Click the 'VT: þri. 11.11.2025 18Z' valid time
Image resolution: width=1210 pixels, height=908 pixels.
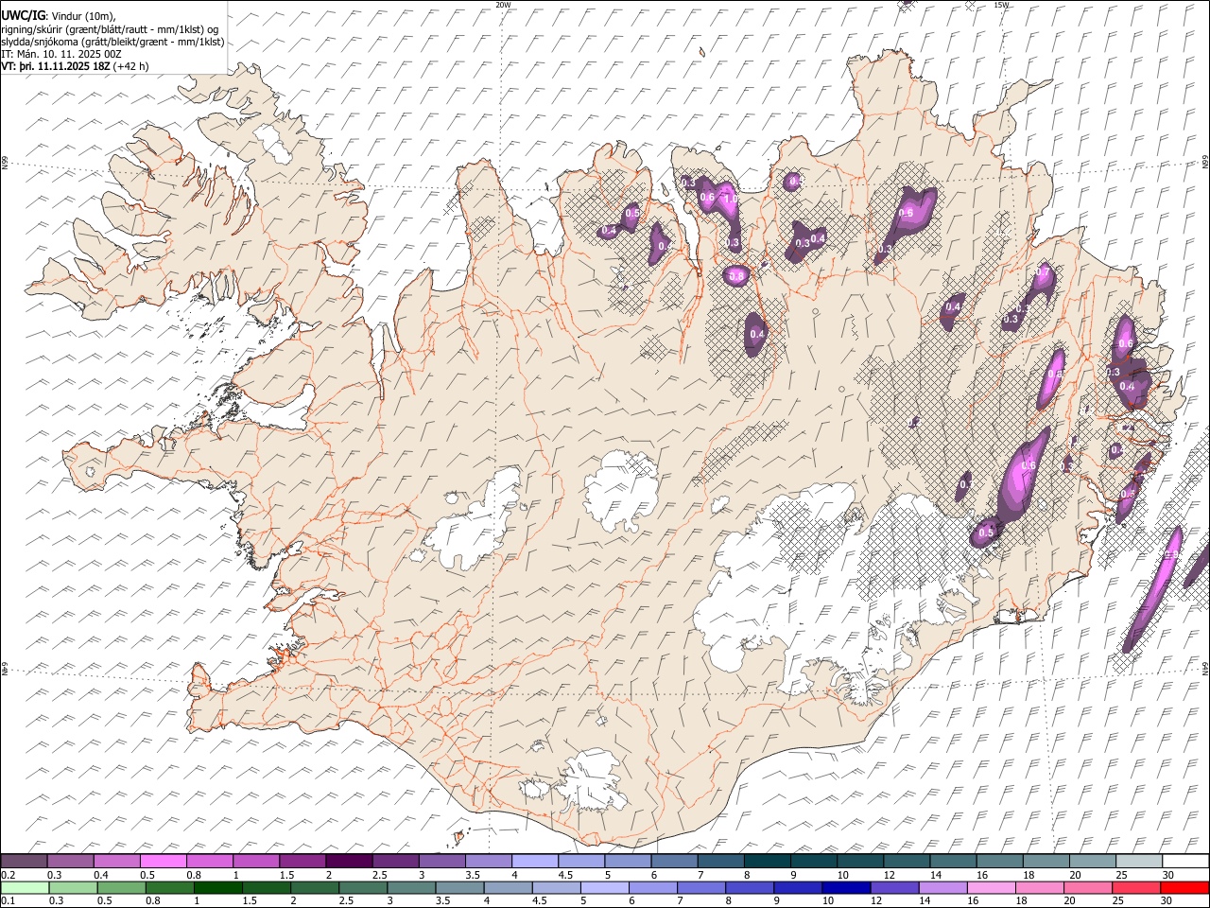pyautogui.click(x=57, y=66)
